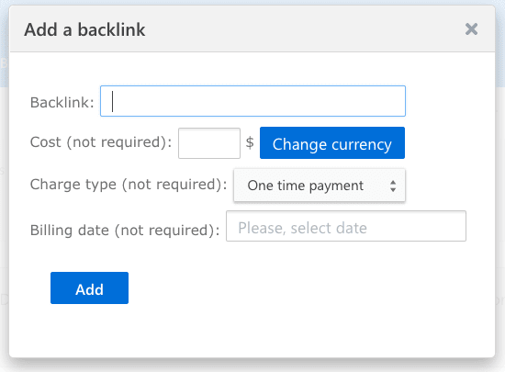Click the dollar sign currency symbol
The height and width of the screenshot is (372, 505).
click(250, 142)
